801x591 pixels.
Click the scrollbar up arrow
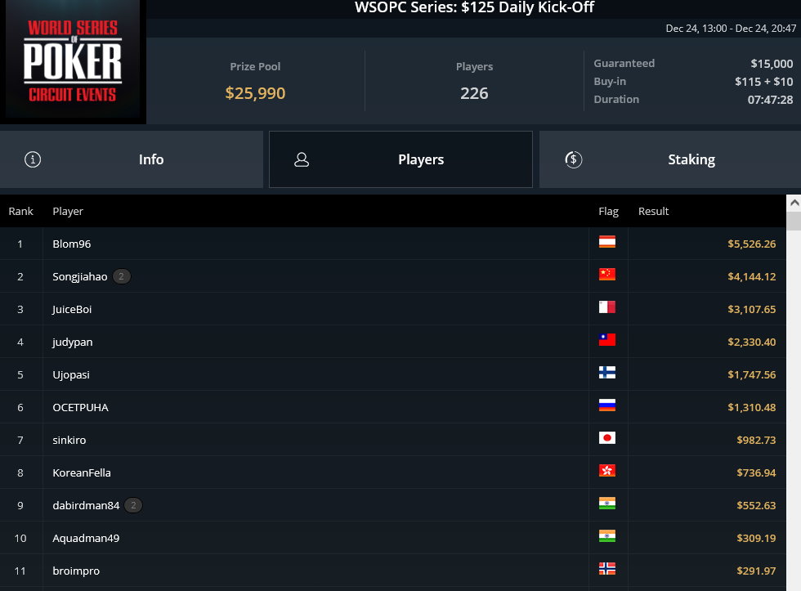click(794, 203)
